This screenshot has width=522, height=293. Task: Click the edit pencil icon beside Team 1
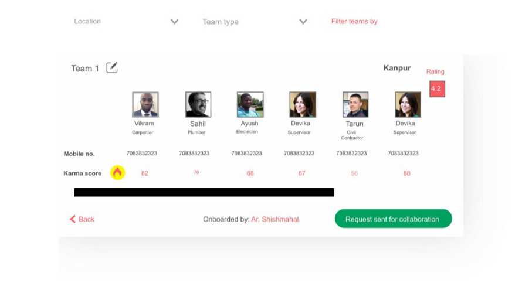tap(112, 68)
